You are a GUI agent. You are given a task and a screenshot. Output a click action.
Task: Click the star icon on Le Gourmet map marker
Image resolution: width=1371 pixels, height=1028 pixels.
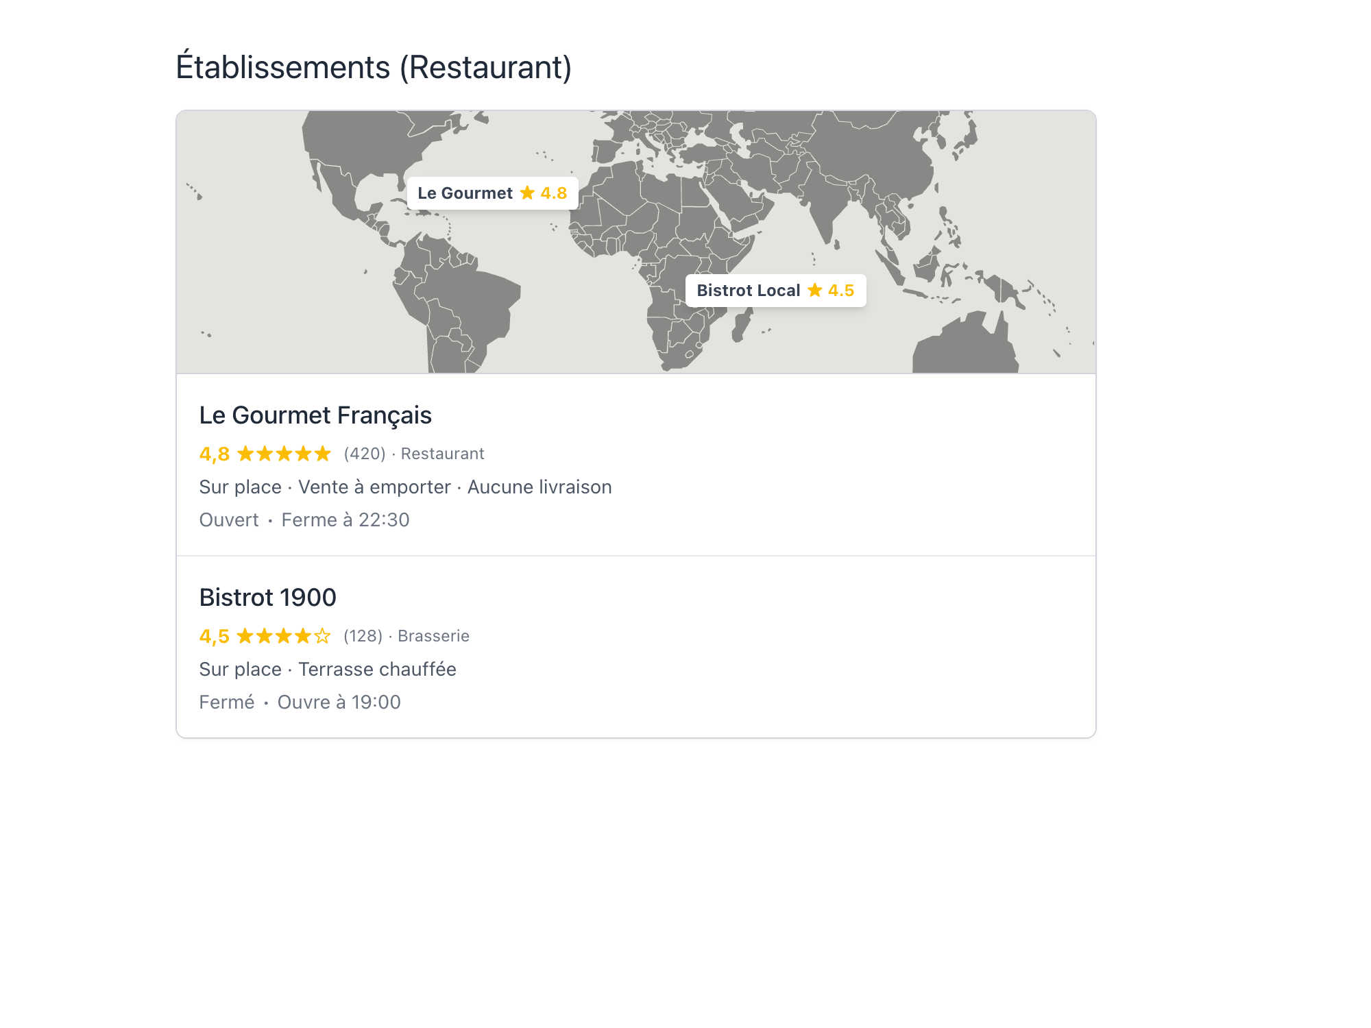[x=526, y=193]
